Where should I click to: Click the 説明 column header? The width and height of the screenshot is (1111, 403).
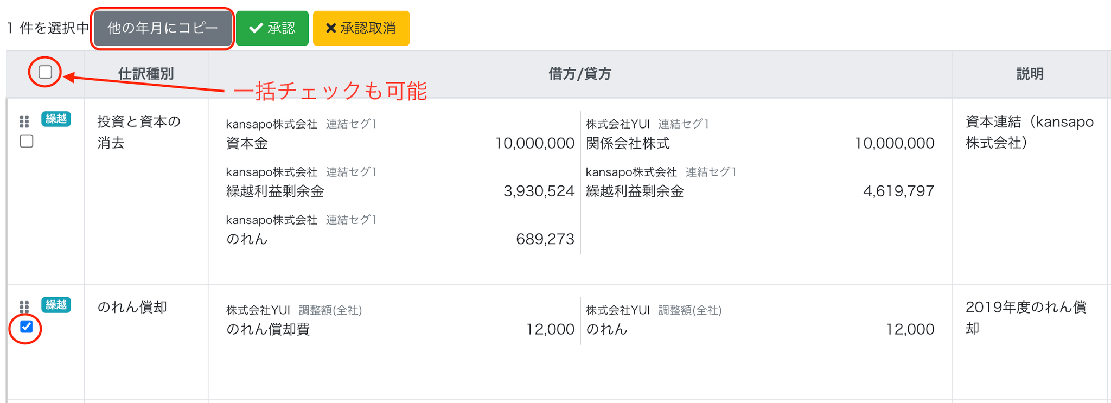1030,74
